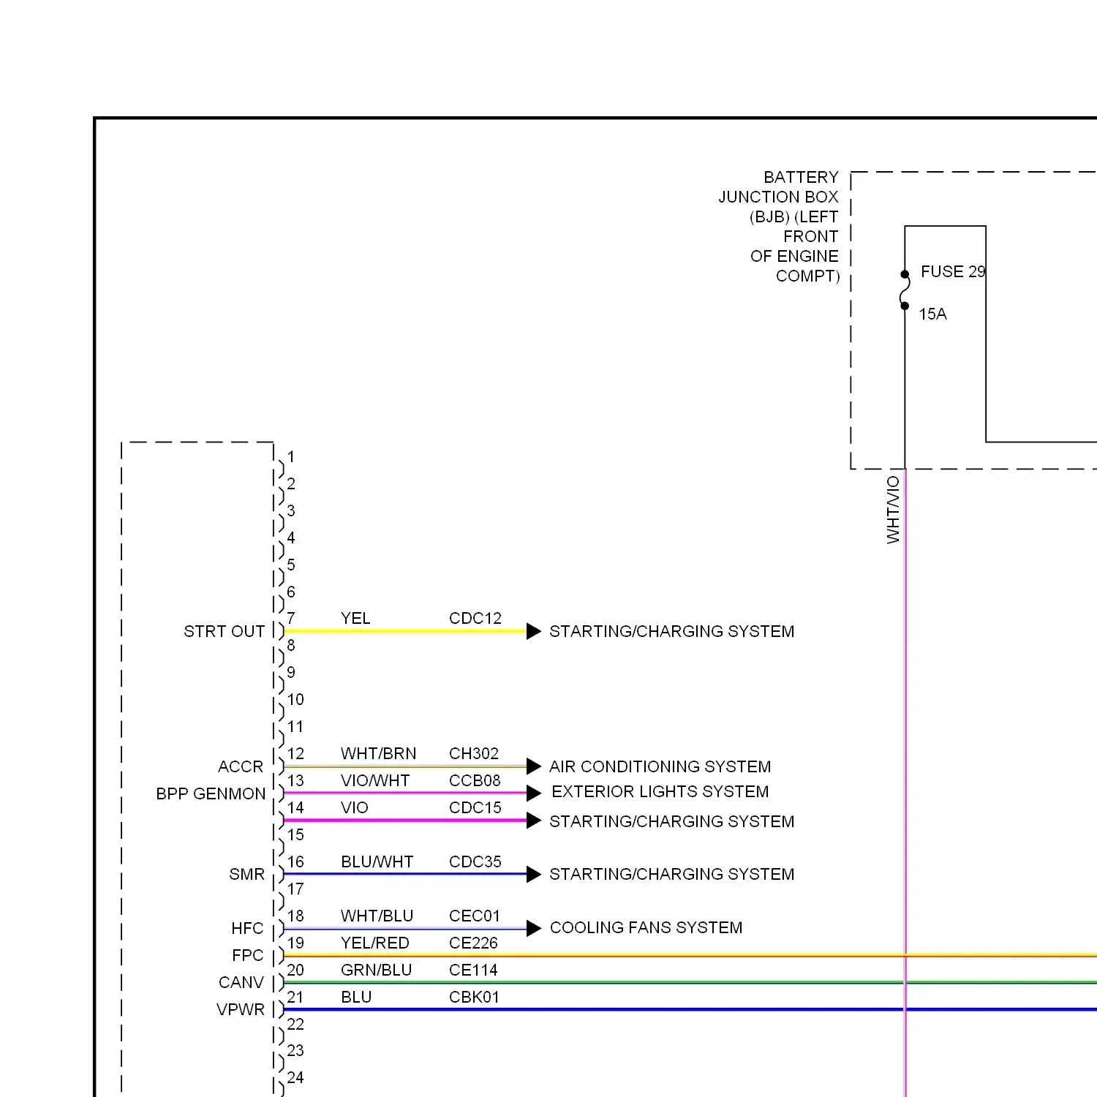Select the VPWR pin label
The height and width of the screenshot is (1097, 1097).
(x=241, y=1010)
